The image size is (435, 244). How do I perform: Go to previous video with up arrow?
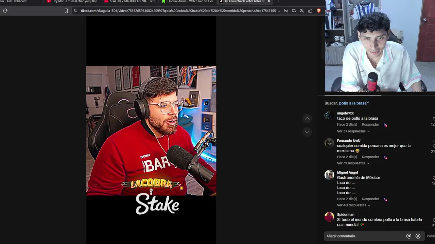307,118
